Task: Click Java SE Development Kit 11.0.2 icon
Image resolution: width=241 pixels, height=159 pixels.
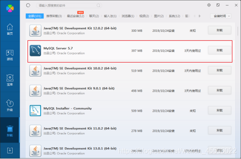Action: (35, 131)
